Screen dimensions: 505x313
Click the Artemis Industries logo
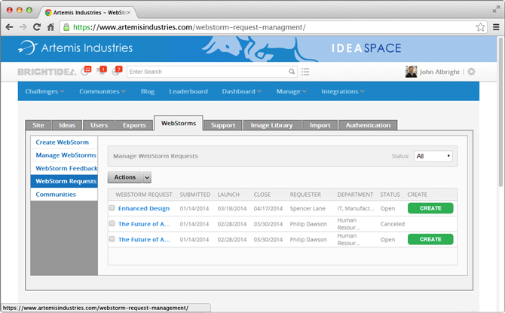(75, 48)
